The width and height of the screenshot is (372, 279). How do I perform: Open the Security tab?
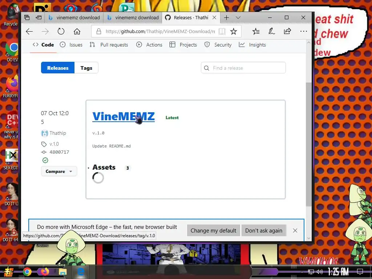click(218, 45)
